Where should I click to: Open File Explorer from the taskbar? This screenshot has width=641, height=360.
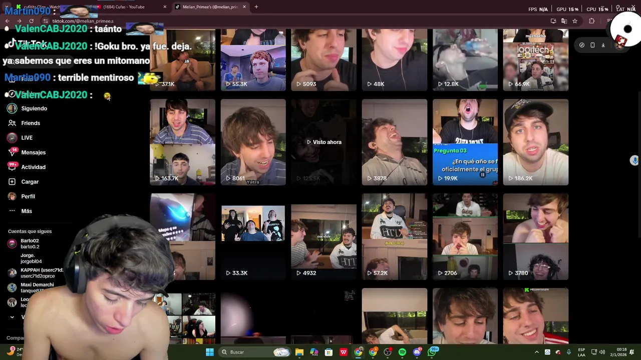click(x=299, y=352)
